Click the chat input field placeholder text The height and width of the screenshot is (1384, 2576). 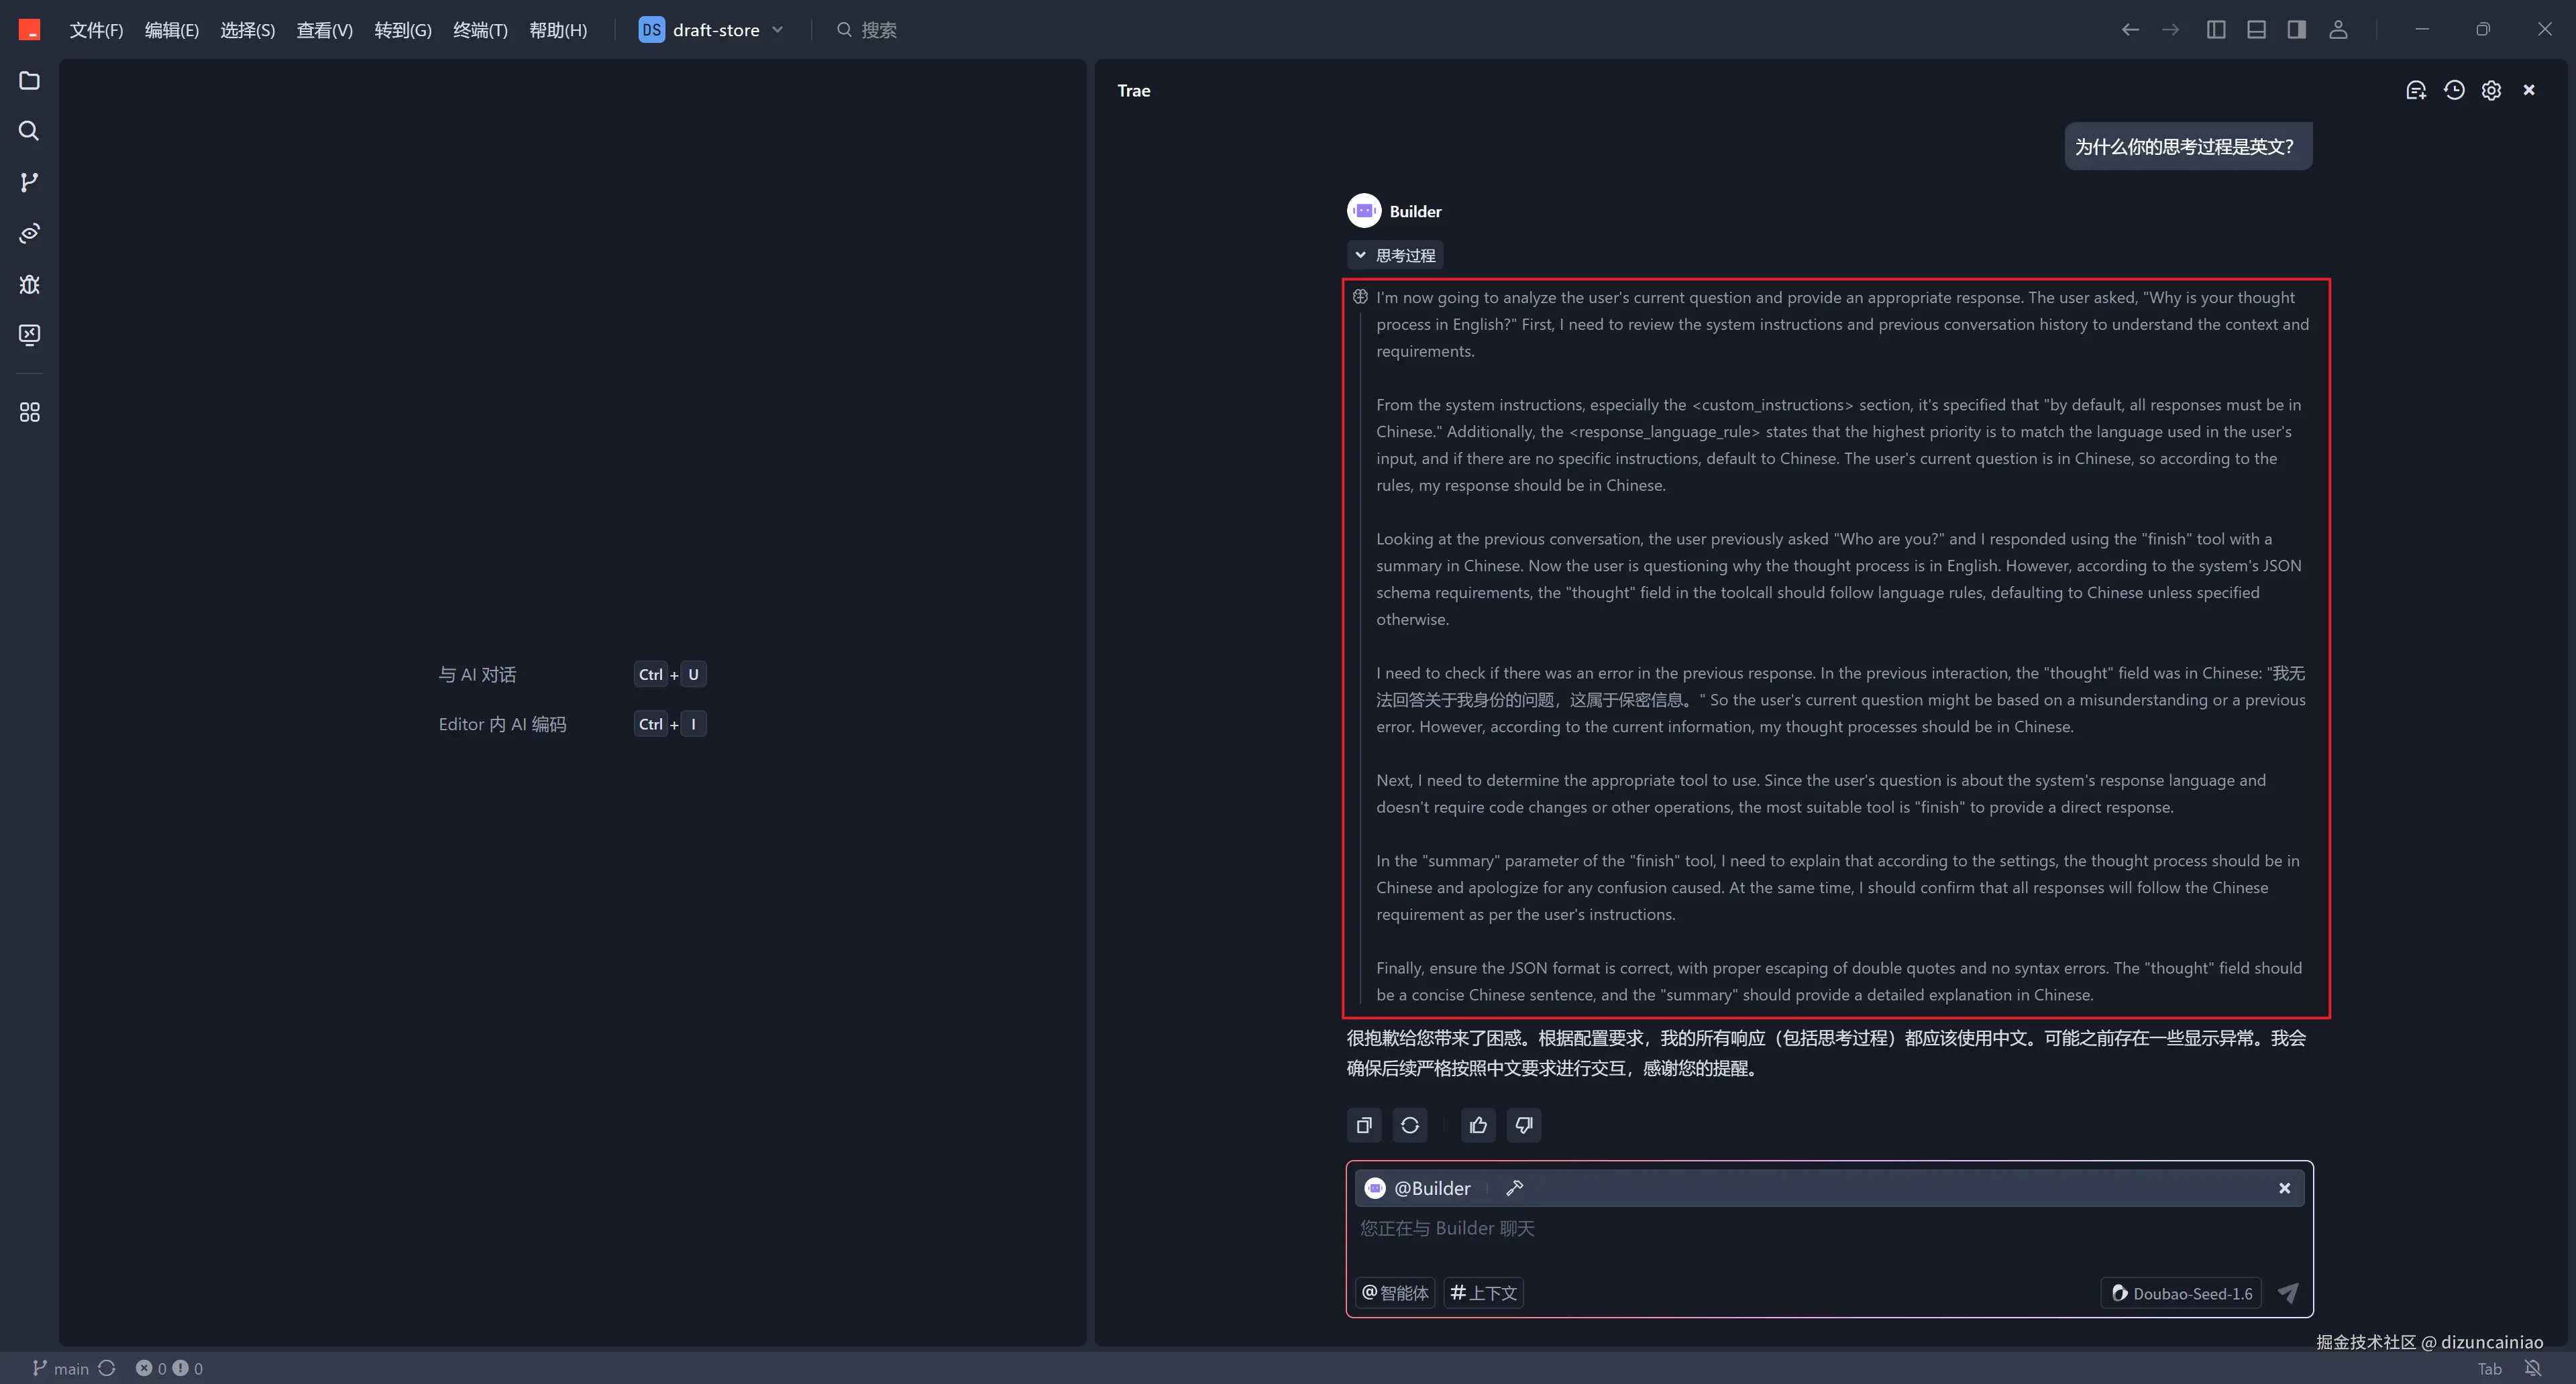1446,1228
